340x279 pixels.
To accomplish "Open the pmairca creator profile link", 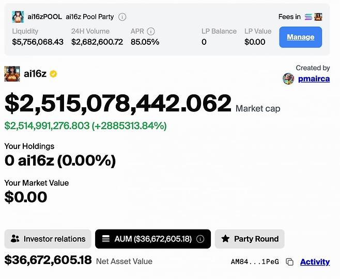I will tap(314, 79).
